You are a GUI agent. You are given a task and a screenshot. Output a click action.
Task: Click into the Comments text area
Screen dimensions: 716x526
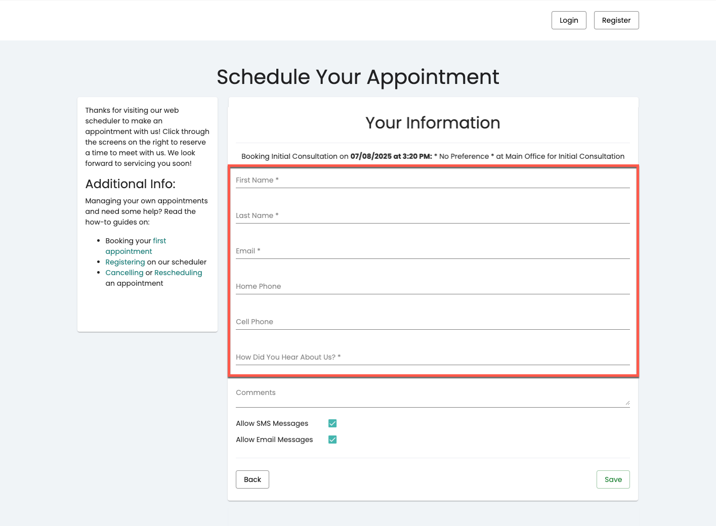click(433, 395)
